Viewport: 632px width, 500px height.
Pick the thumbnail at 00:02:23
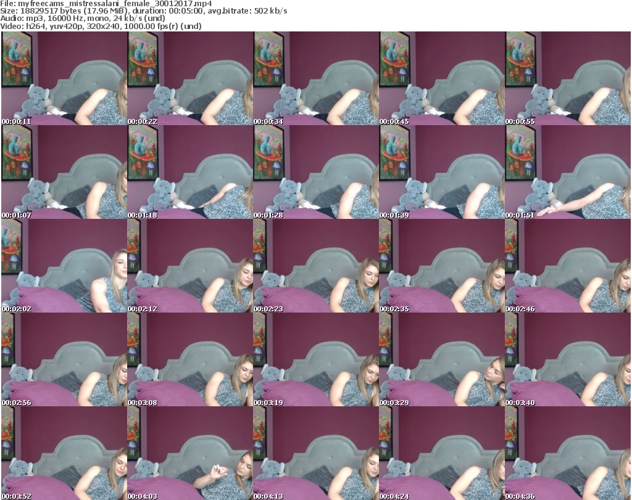point(315,266)
